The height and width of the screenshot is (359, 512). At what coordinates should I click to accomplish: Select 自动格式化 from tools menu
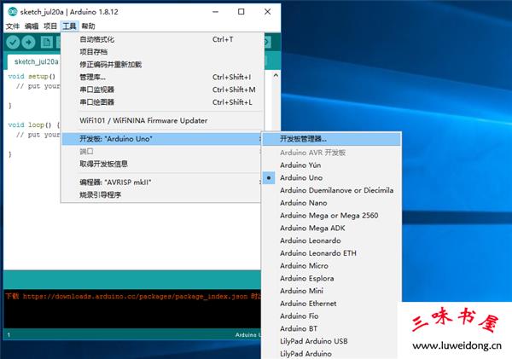(x=96, y=39)
